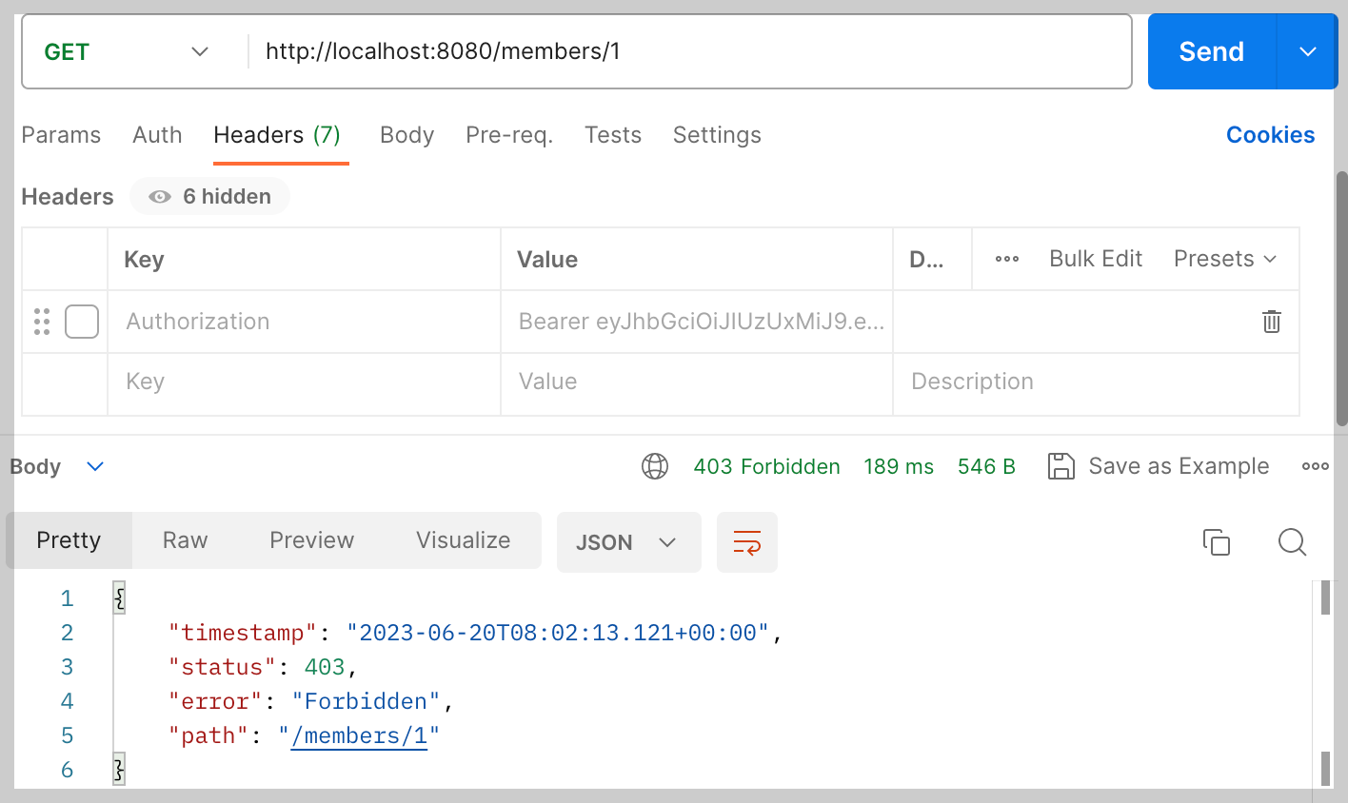Switch to the Params tab

point(61,135)
